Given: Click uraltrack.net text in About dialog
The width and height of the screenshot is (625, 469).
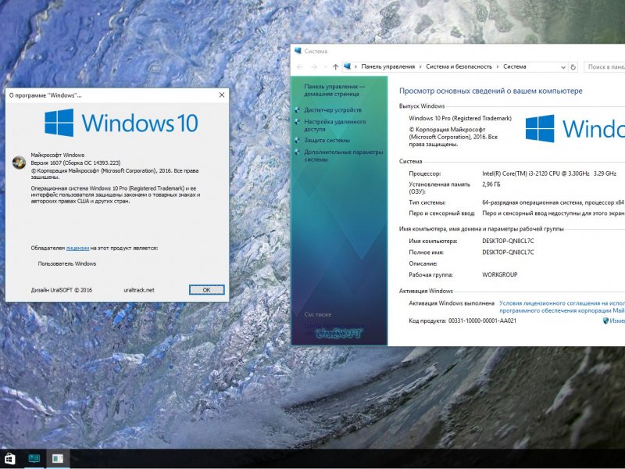Looking at the screenshot, I should (139, 290).
